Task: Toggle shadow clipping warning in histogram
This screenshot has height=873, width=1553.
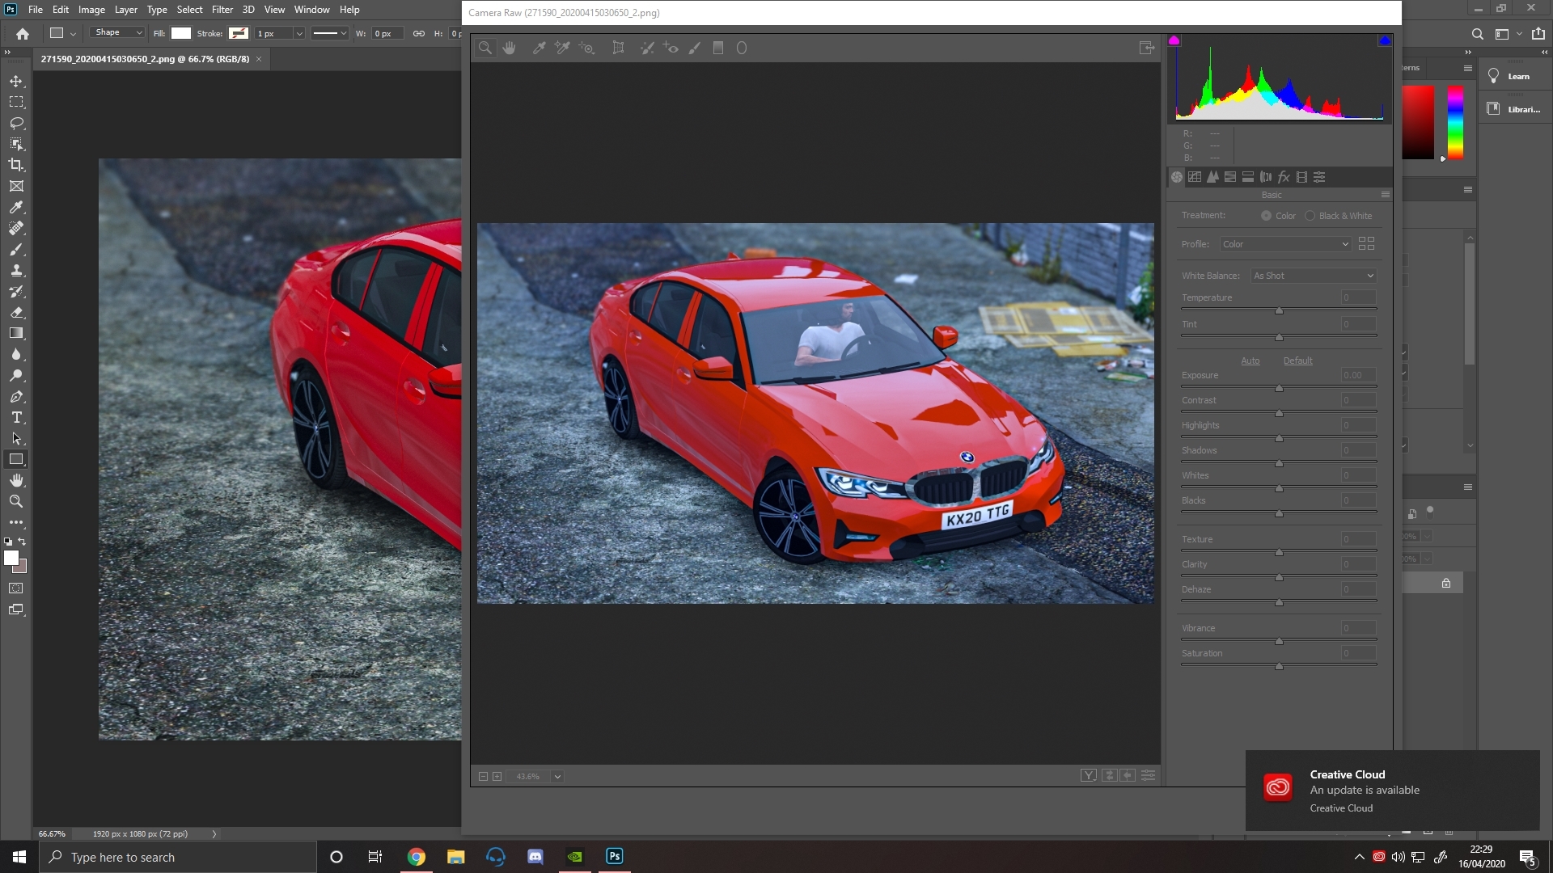Action: tap(1174, 40)
